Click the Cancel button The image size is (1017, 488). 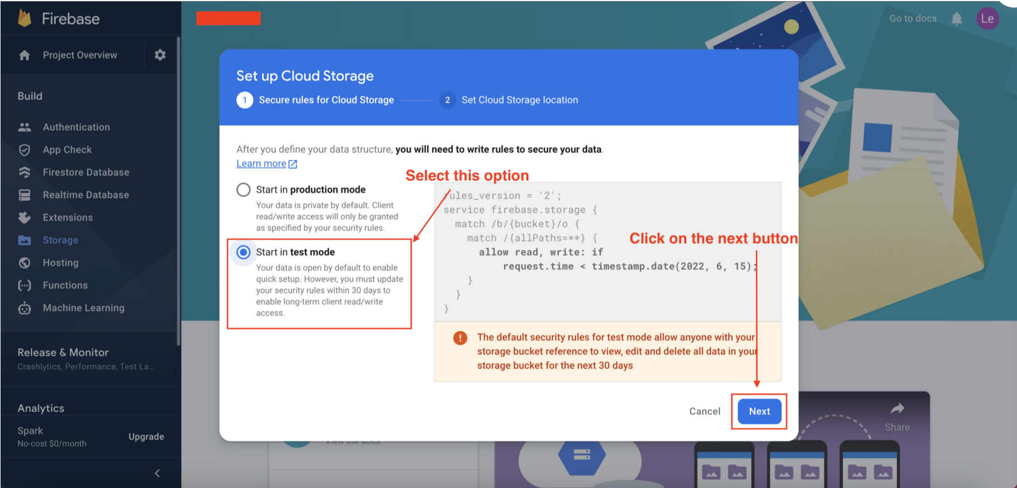(705, 412)
